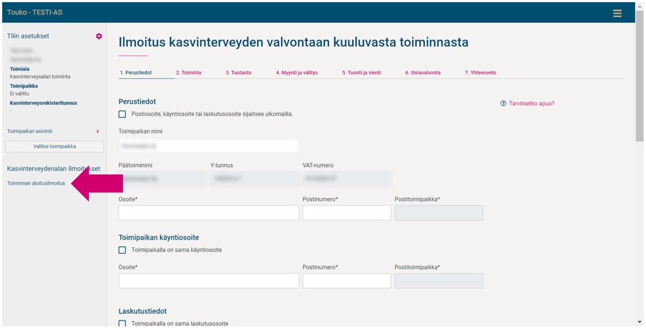The image size is (646, 328).
Task: Click the Valitse toimipaikka button
Action: pyautogui.click(x=54, y=147)
